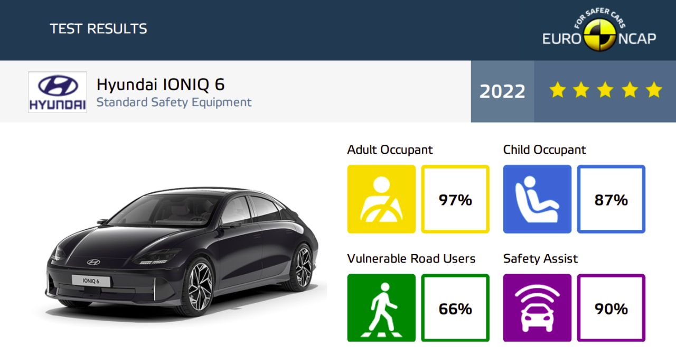Click the Hyundai brand logo

pos(58,92)
